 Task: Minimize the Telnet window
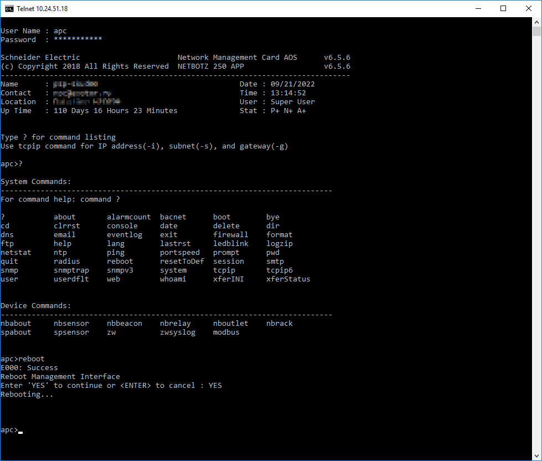pos(478,9)
